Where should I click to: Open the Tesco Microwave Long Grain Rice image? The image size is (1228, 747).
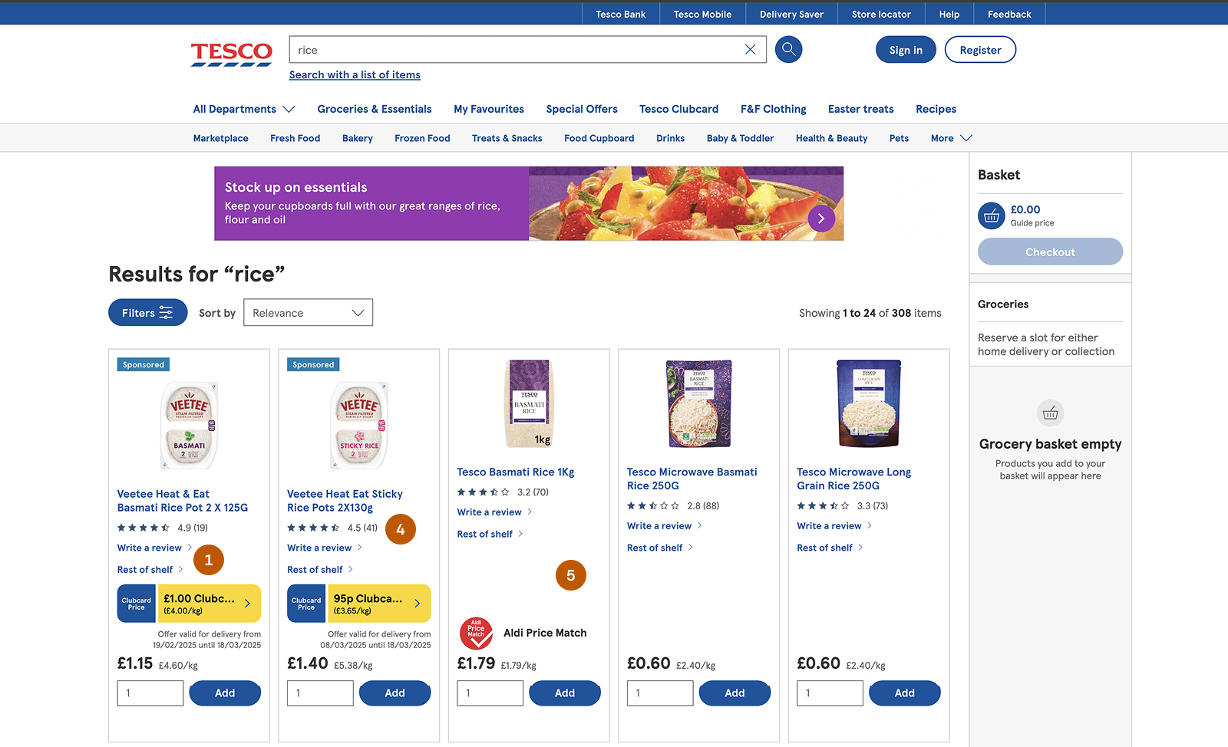(868, 403)
